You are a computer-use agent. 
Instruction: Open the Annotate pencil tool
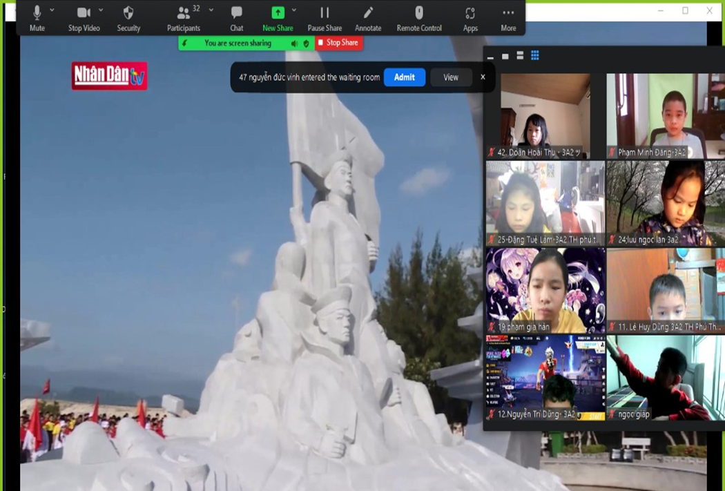(368, 18)
